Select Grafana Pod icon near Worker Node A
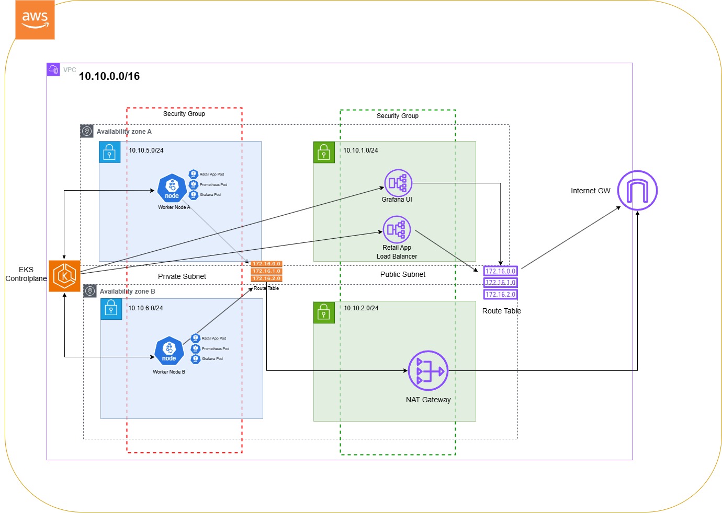The image size is (722, 513). click(193, 194)
